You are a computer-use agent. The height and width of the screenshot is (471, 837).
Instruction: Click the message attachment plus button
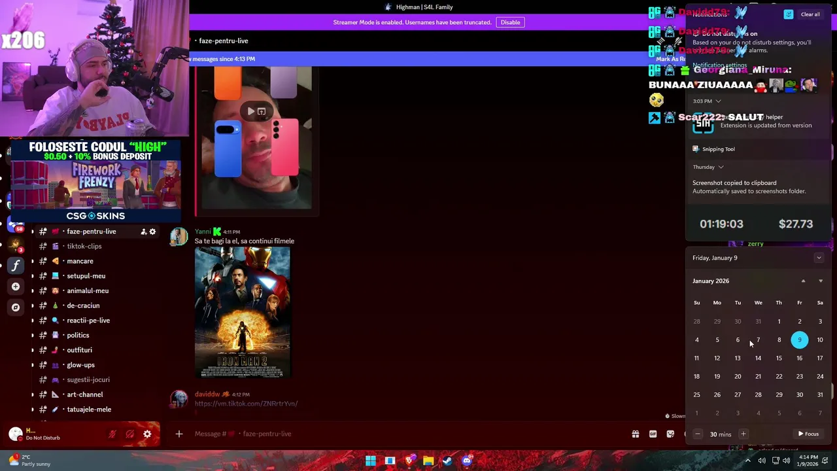coord(179,434)
